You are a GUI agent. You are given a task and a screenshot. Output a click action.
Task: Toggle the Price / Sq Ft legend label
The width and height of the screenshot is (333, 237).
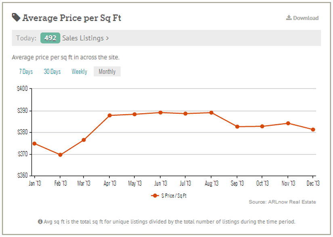174,195
